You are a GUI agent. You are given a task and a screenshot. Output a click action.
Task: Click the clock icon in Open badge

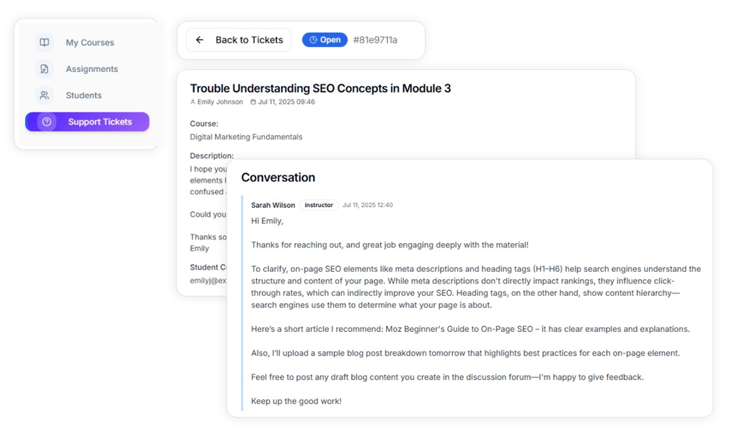(313, 40)
